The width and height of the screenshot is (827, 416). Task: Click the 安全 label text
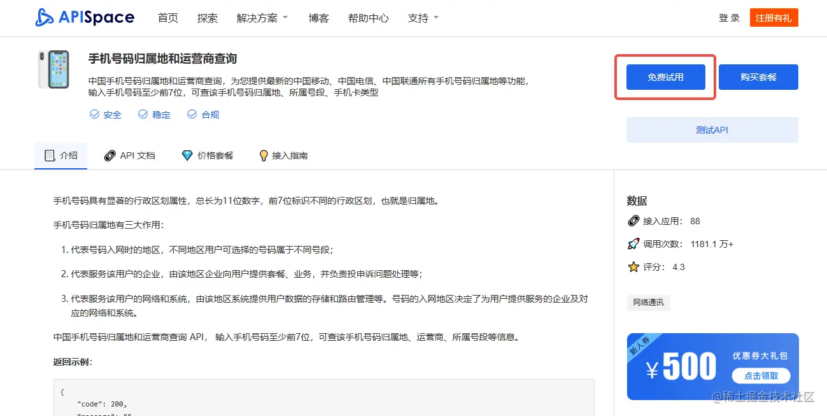coord(112,115)
